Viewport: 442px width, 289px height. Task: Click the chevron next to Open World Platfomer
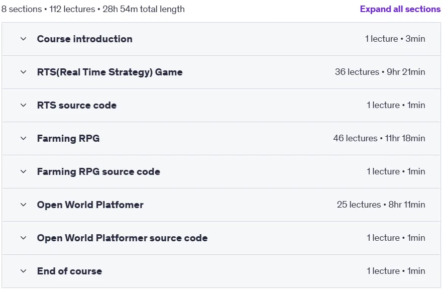point(24,205)
